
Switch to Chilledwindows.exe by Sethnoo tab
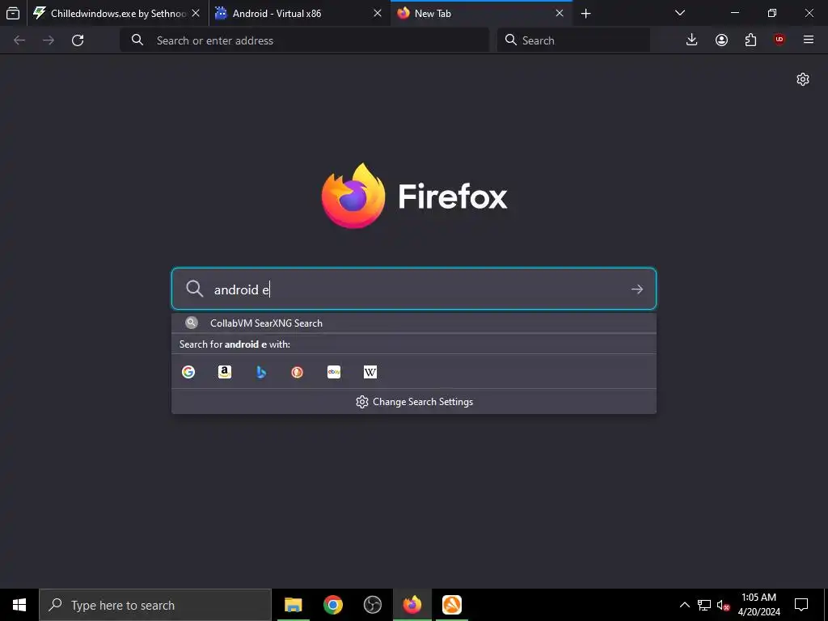tap(117, 13)
